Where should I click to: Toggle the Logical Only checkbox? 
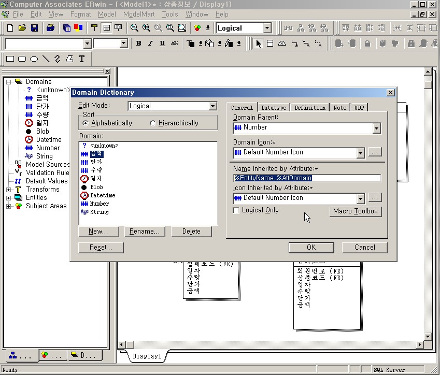pyautogui.click(x=236, y=210)
